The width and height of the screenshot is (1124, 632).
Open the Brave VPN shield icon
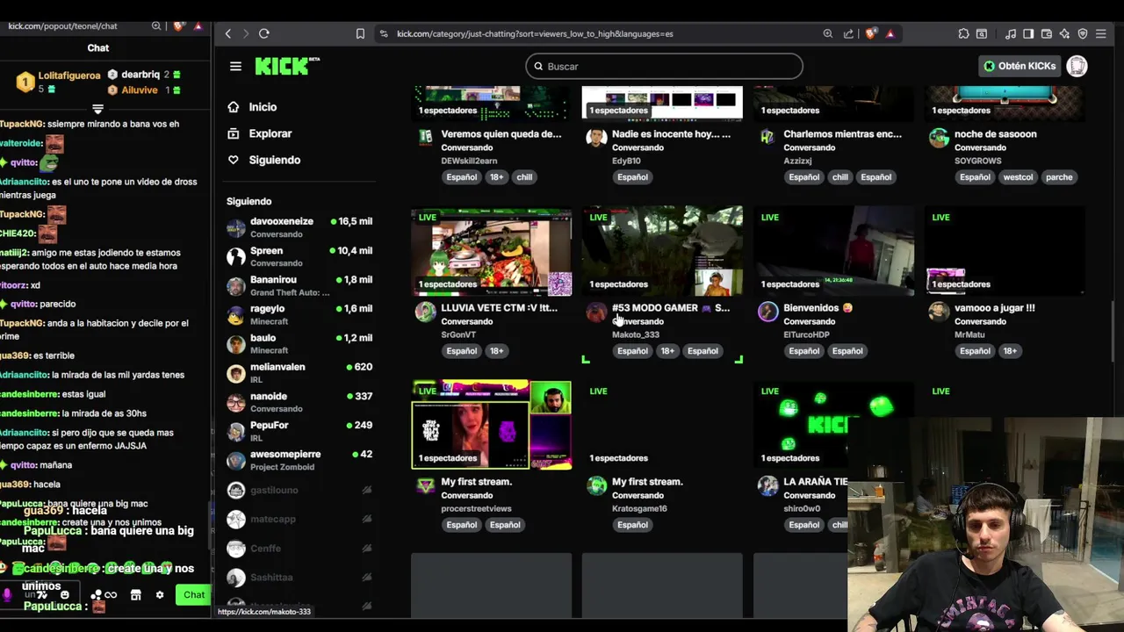tap(1083, 33)
